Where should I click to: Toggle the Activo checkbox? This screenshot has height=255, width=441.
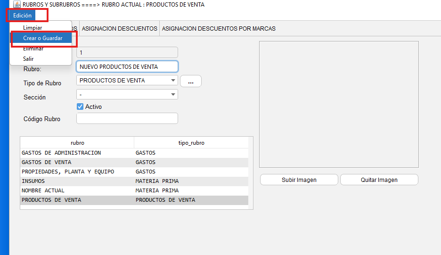point(80,107)
